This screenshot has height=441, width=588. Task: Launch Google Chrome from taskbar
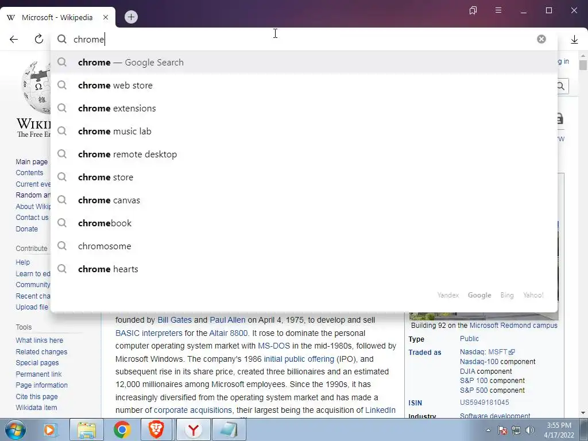click(122, 430)
